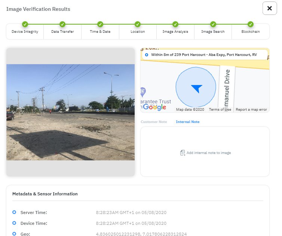Open the Image Analysis step
This screenshot has width=282, height=236.
tap(175, 32)
